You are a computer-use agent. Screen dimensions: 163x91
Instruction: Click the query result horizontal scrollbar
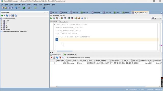101,86
